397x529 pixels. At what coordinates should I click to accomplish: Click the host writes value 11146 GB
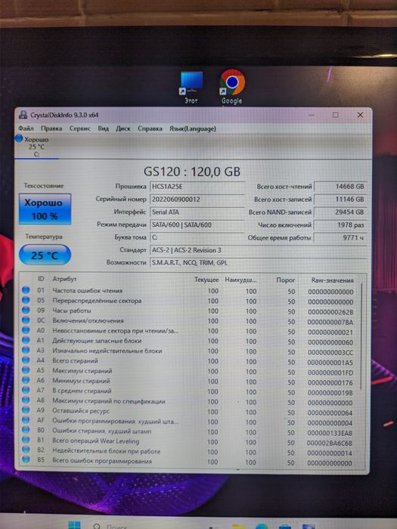coord(340,199)
